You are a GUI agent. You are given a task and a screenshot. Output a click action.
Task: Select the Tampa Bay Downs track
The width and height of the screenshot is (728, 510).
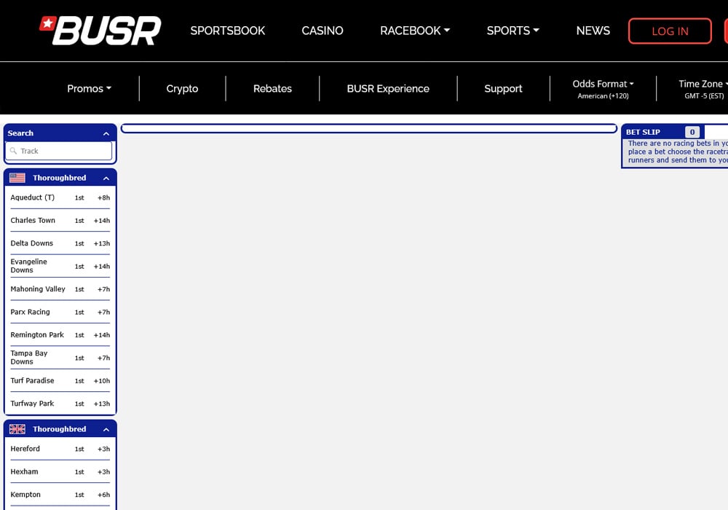pos(29,357)
